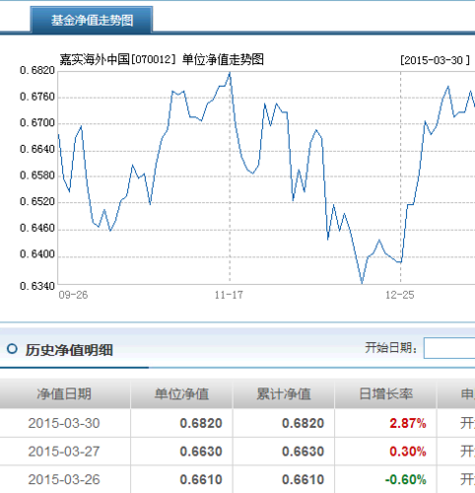Open the 基金净值走势图 tab
The width and height of the screenshot is (475, 493).
[x=92, y=20]
